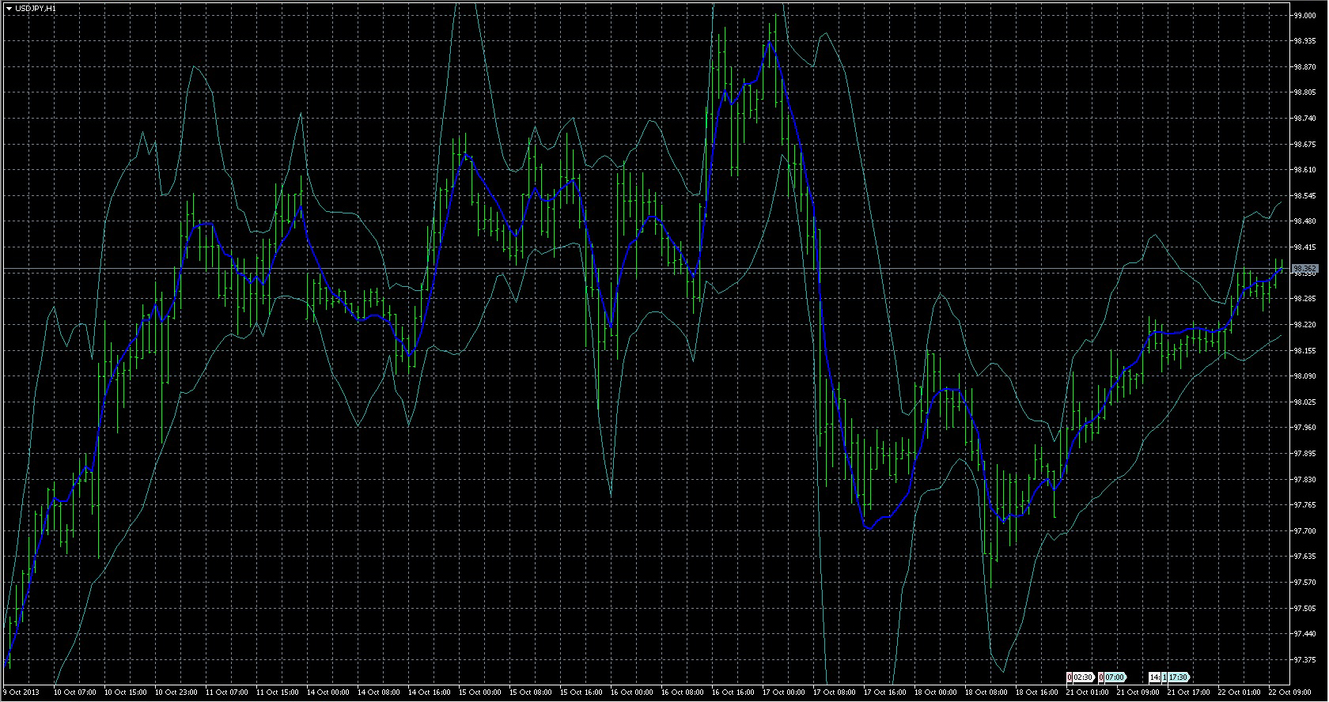Screen dimensions: 1329x702
Task: Click the 14 Oct 16:00 time label
Action: coord(430,693)
